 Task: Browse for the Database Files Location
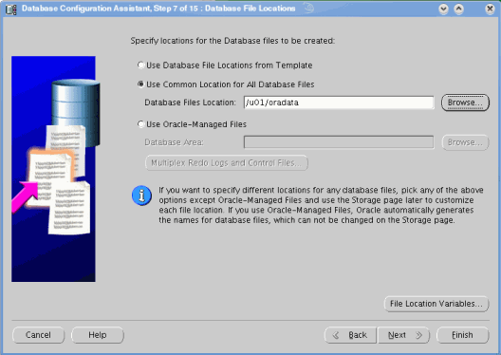pos(465,103)
